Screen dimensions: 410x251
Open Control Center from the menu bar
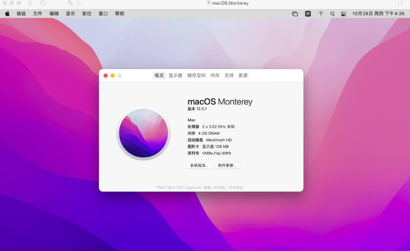pyautogui.click(x=344, y=14)
